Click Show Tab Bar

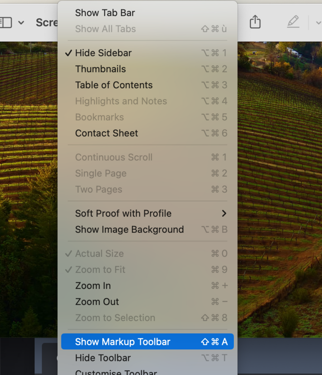coord(105,13)
